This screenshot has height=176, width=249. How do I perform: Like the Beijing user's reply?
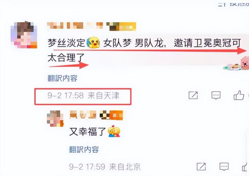[245, 166]
